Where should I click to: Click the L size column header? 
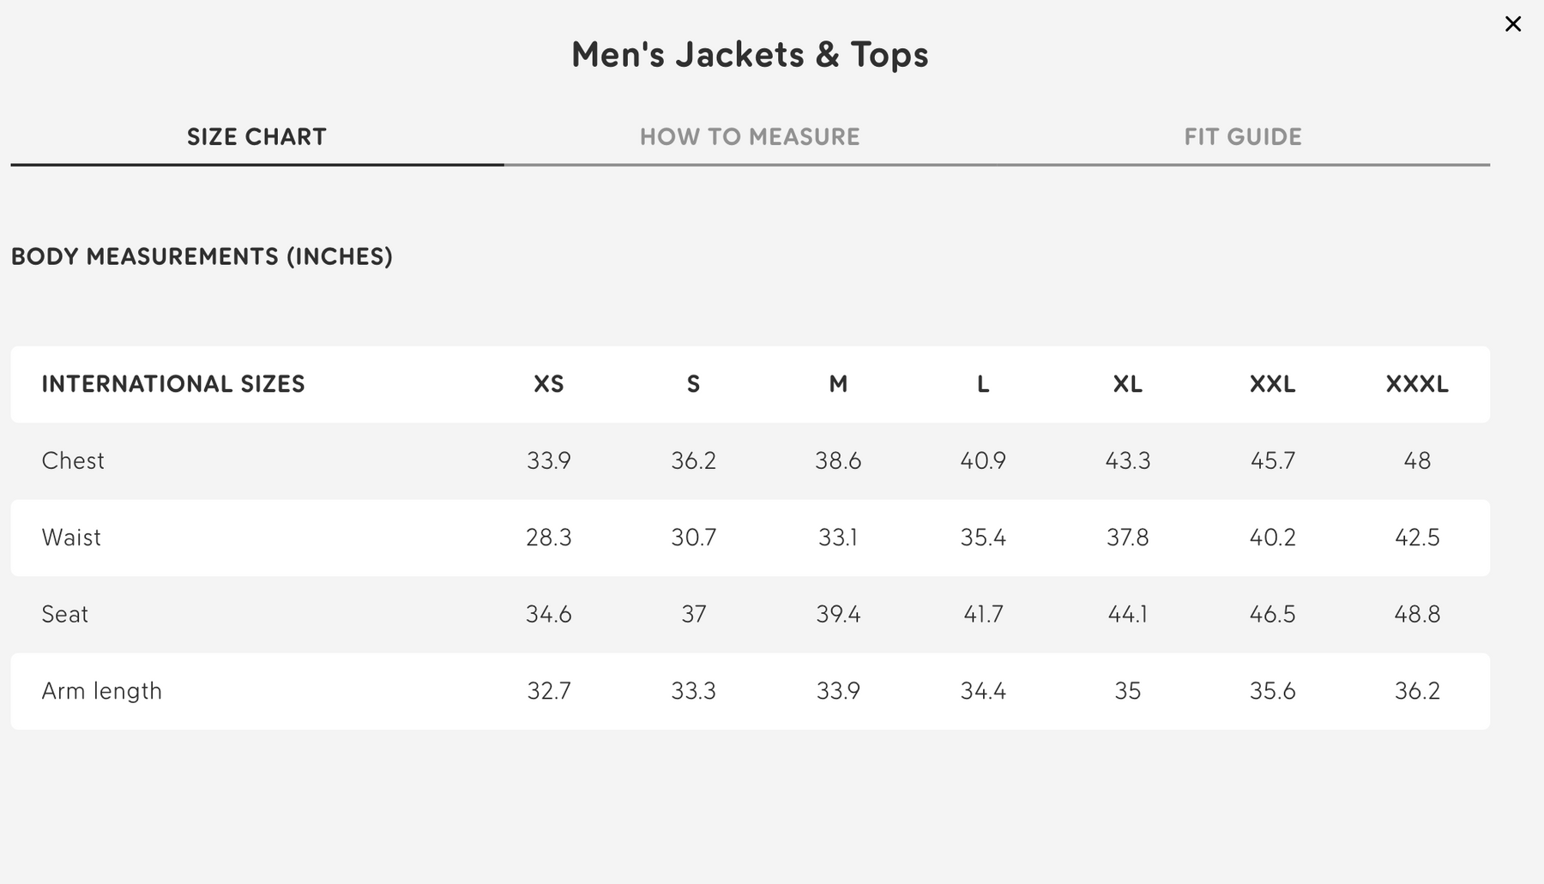coord(983,384)
